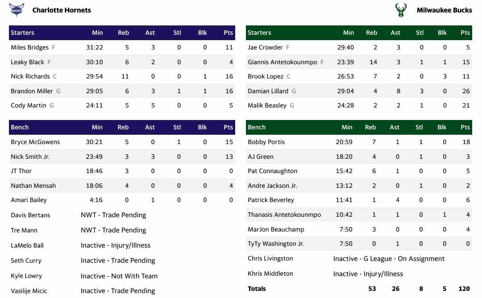The image size is (482, 298).
Task: Open LaMelo Ball inactive player link
Action: tap(27, 245)
